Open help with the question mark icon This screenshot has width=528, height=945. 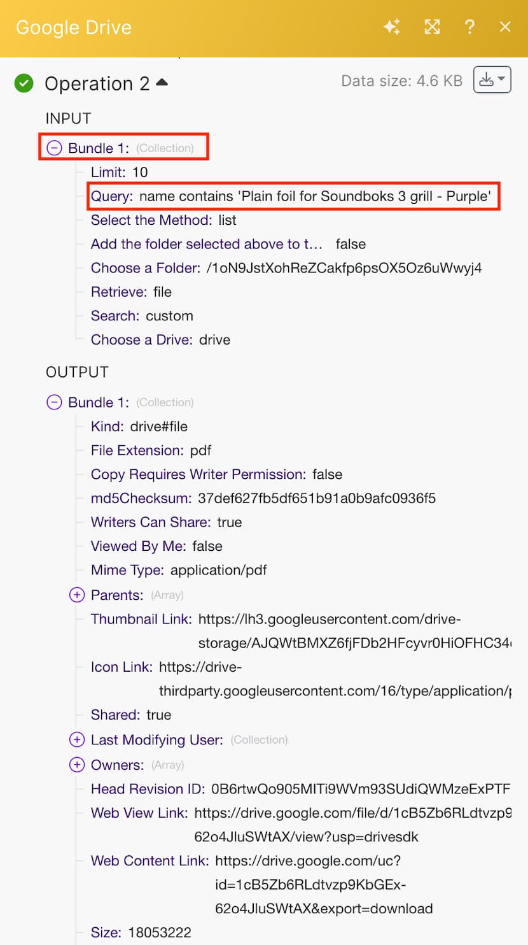click(x=469, y=27)
